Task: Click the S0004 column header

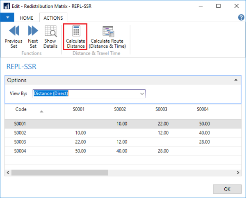Action: coord(203,110)
